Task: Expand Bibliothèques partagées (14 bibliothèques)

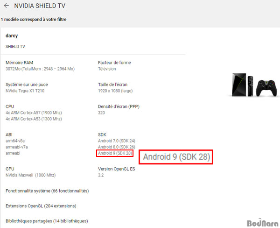Action: 47,221
